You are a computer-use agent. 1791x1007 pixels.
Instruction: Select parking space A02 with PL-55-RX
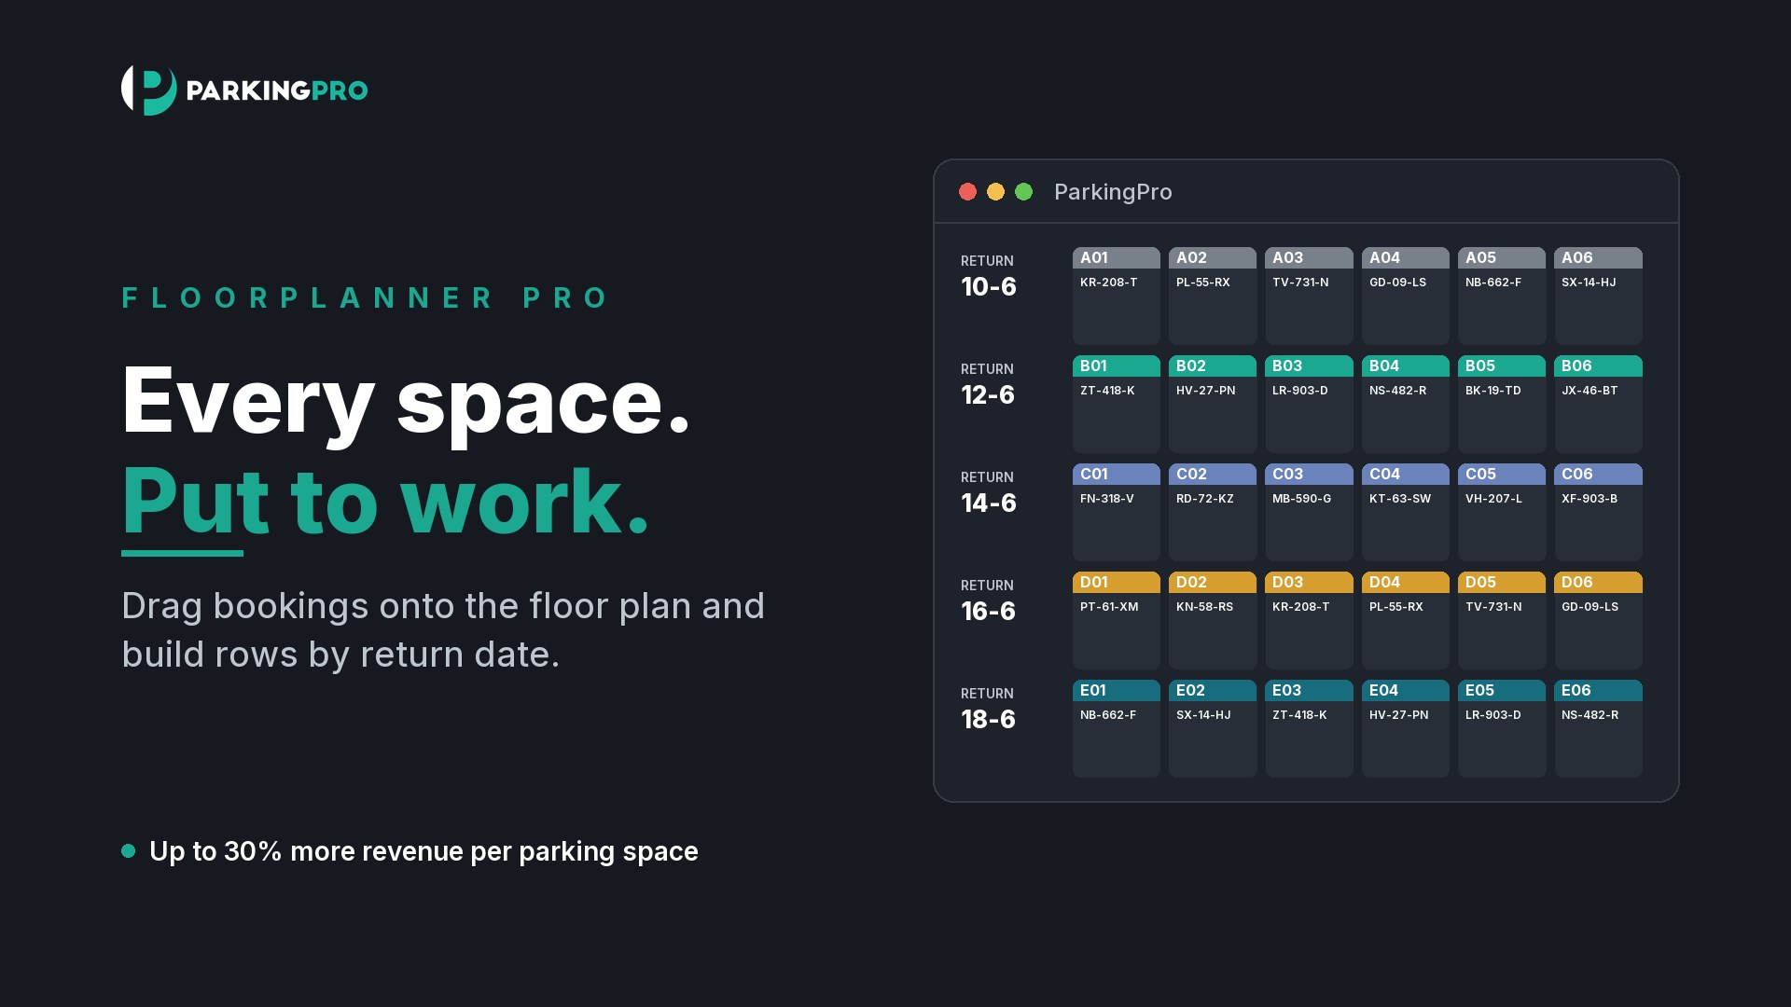pos(1212,296)
